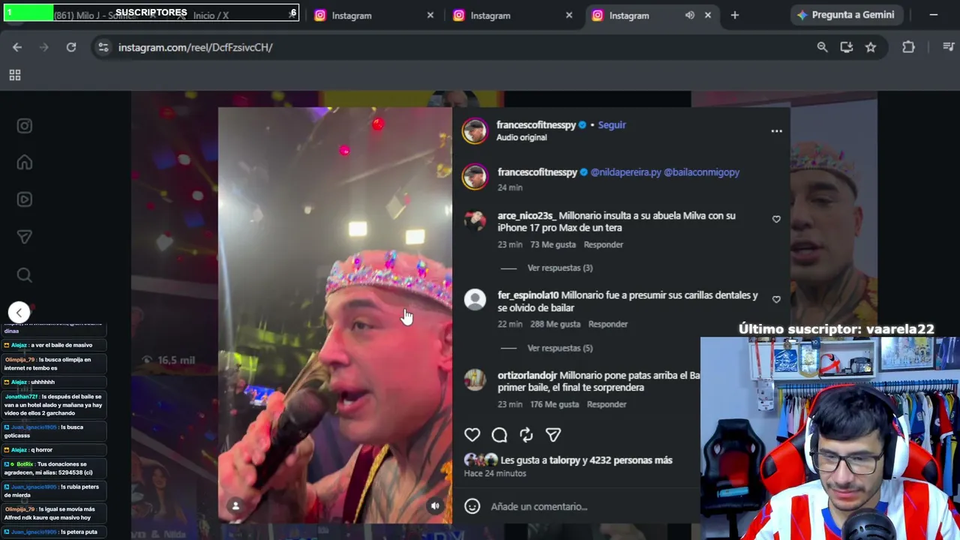This screenshot has height=540, width=960.
Task: Reload the Instagram page
Action: [x=71, y=47]
